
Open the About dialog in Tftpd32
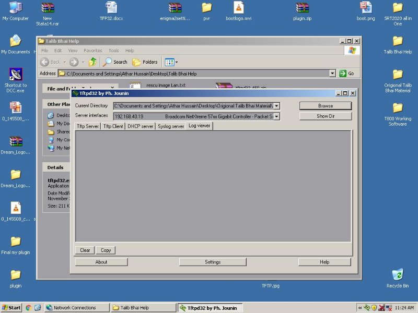[x=101, y=262]
